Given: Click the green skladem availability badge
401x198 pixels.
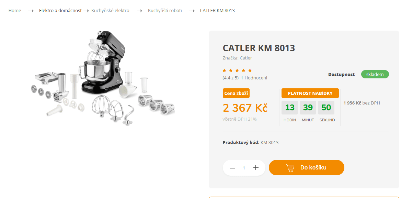Looking at the screenshot, I should pyautogui.click(x=375, y=74).
